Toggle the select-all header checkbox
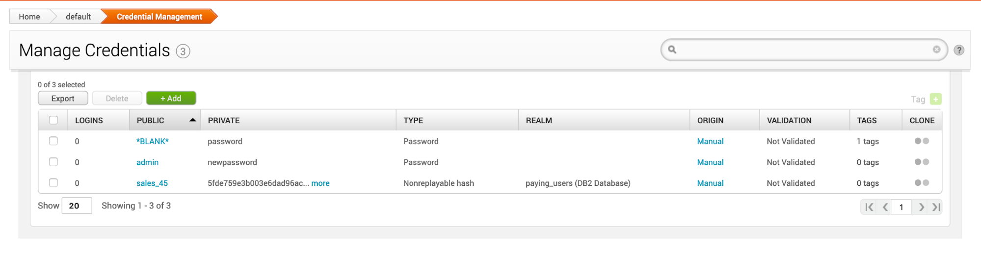 pyautogui.click(x=53, y=120)
